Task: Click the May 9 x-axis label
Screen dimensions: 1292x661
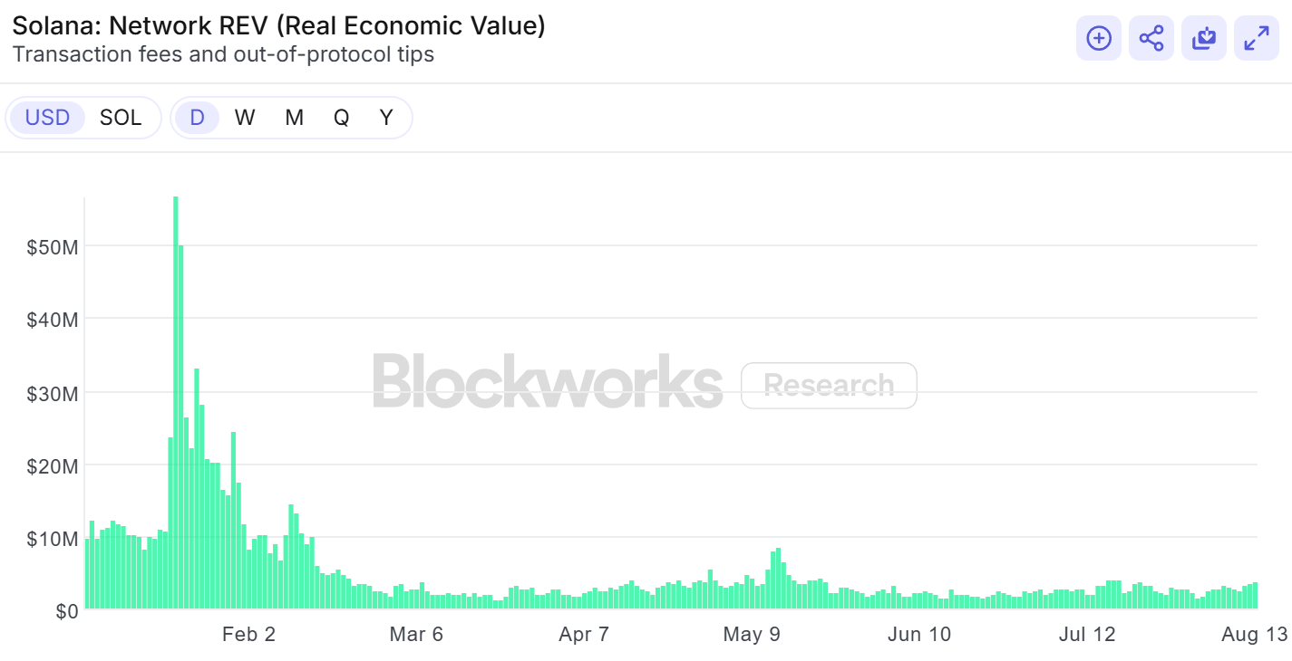Action: click(752, 635)
